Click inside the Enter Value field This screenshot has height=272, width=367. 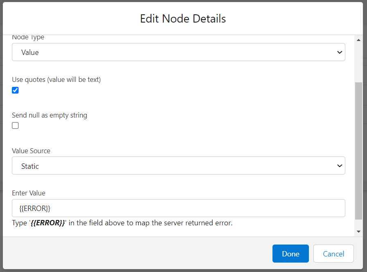178,208
